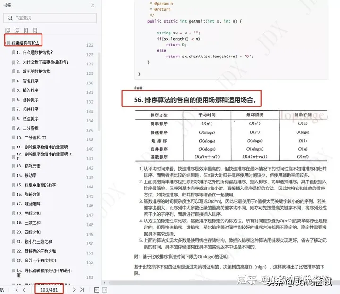Open bookmark 14. 移动零
Image resolution: width=340 pixels, height=294 pixels.
point(26,175)
